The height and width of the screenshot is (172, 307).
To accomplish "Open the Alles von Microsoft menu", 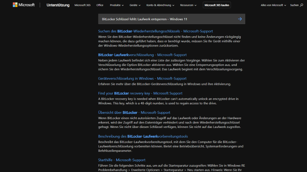I will pyautogui.click(x=273, y=5).
